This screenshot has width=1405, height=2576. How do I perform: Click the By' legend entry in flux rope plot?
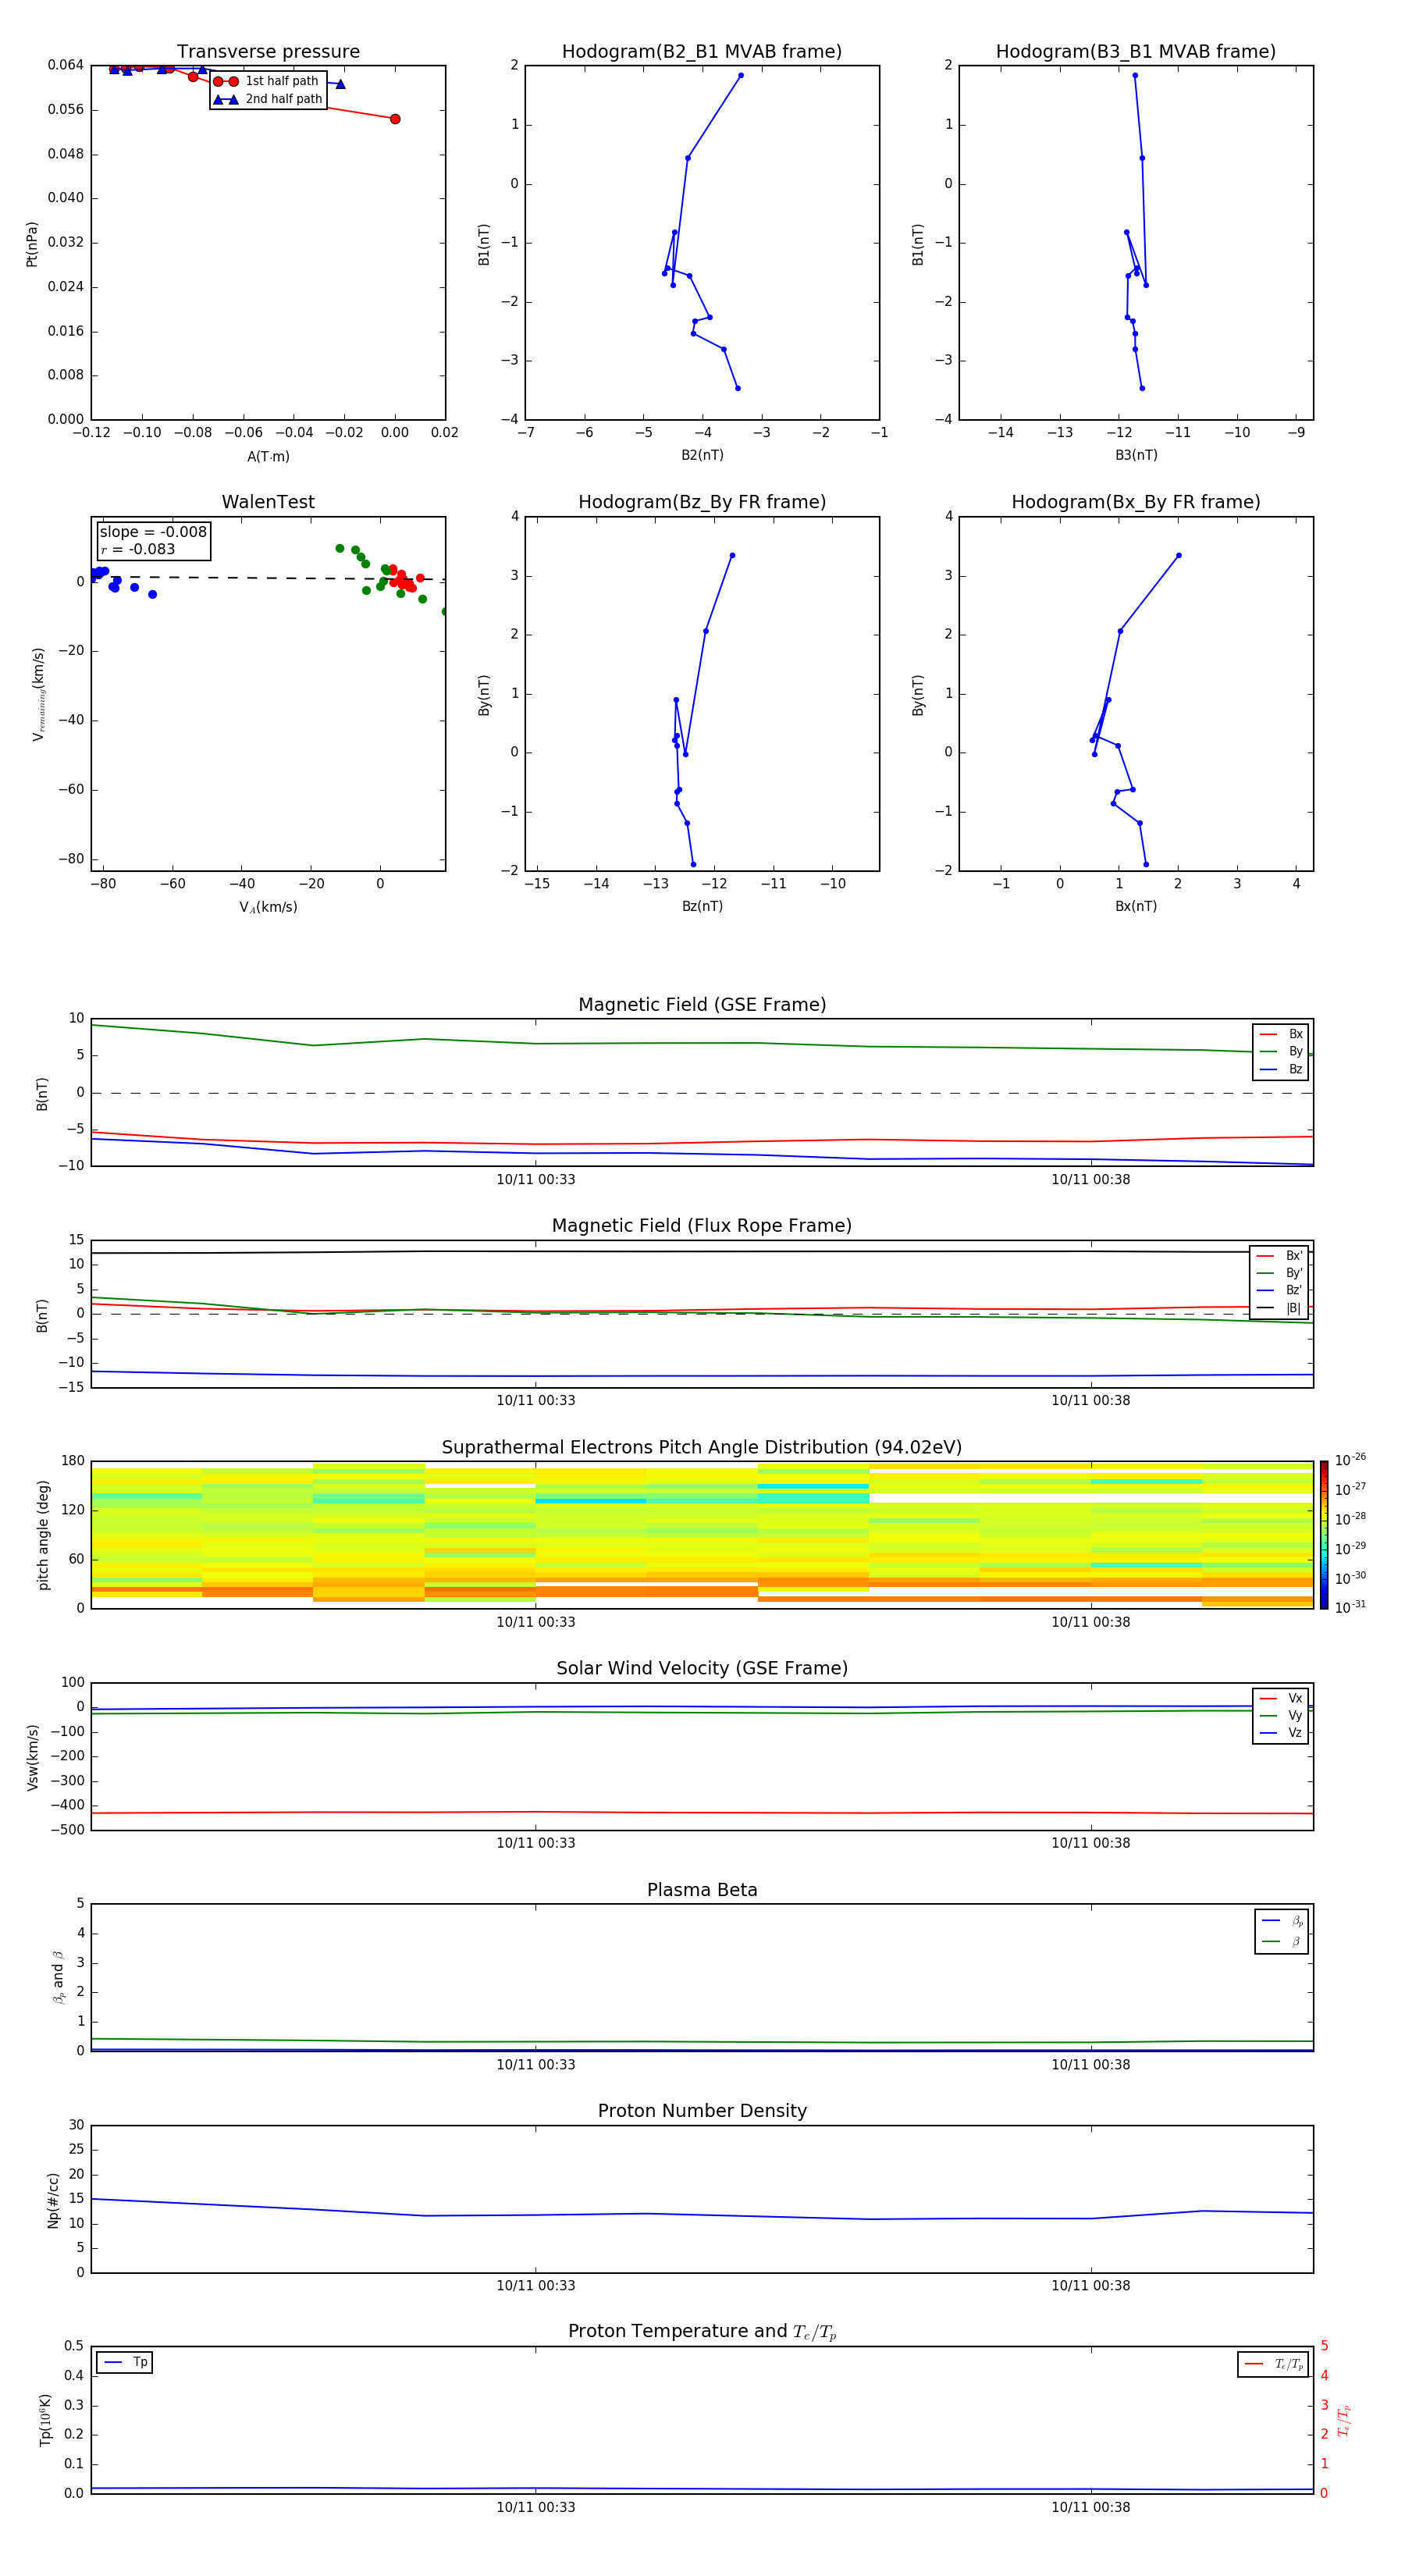coord(1280,1273)
